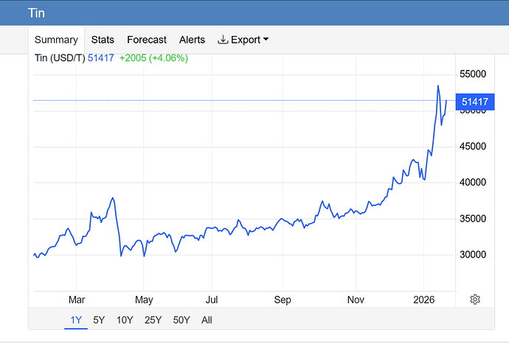Open the Forecast tab
This screenshot has height=343, width=509.
[x=146, y=40]
